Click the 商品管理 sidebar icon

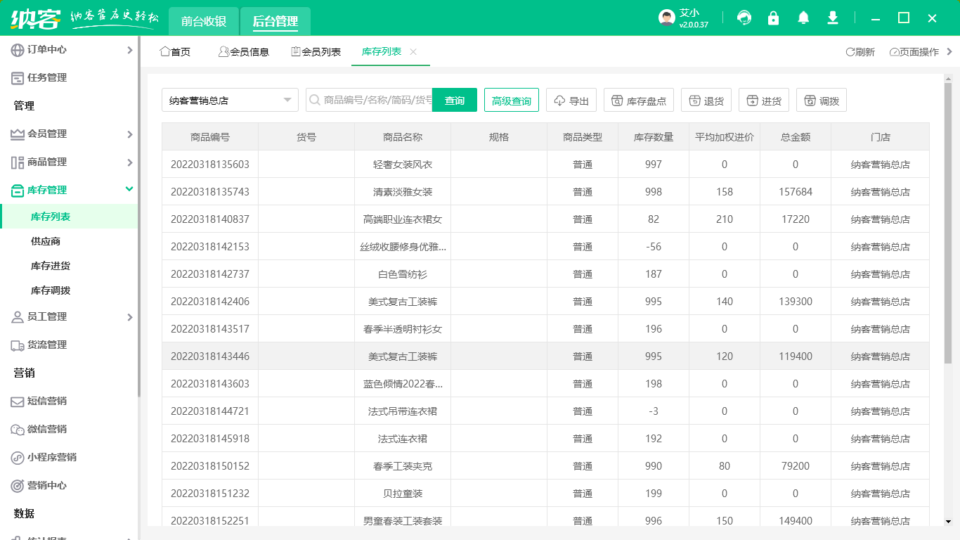click(18, 162)
